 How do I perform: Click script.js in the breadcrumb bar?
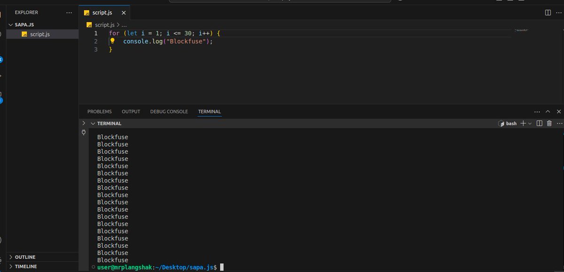point(104,25)
